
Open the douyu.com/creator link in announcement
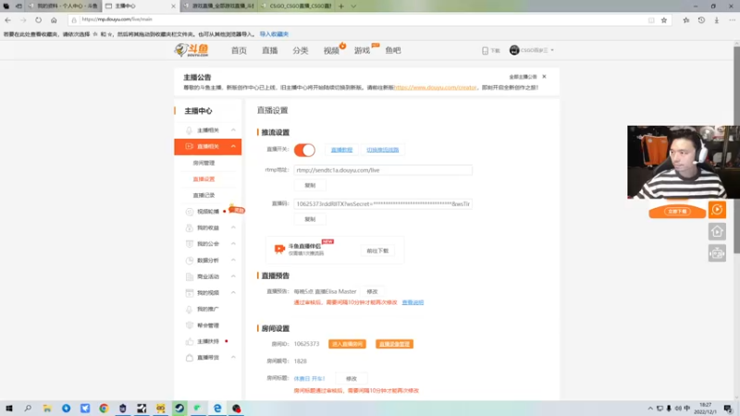(x=435, y=87)
